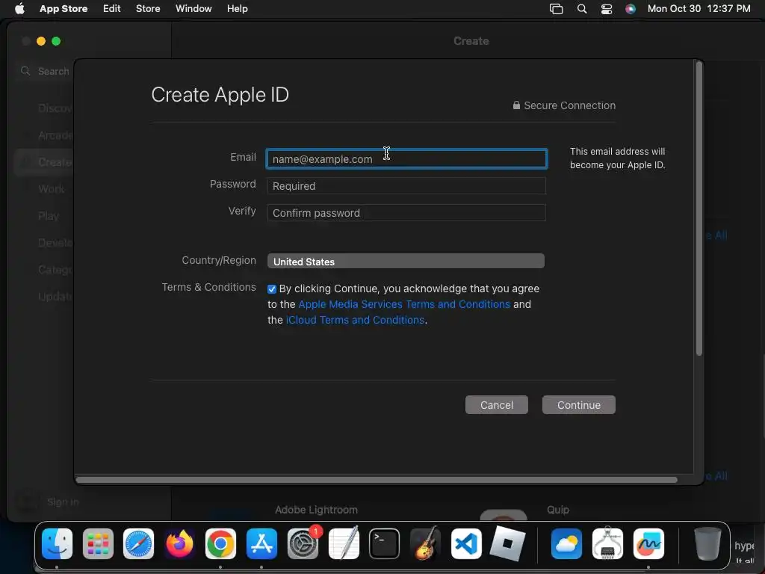Viewport: 765px width, 574px height.
Task: Open Spotlight search in menu bar
Action: pos(581,8)
